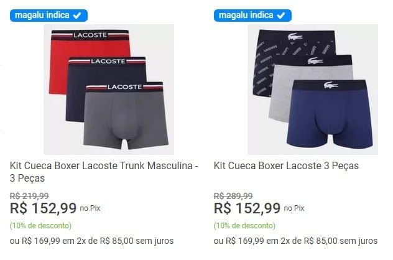Open the printed, gray, blue Lacoste boxer image
The image size is (393, 260).
click(313, 90)
